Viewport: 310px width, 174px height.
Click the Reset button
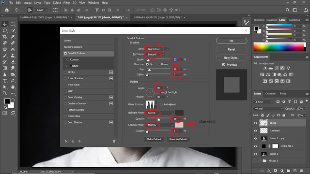pyautogui.click(x=232, y=49)
